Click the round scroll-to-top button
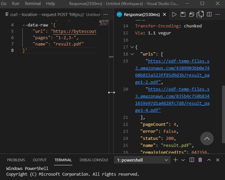 click(x=207, y=139)
